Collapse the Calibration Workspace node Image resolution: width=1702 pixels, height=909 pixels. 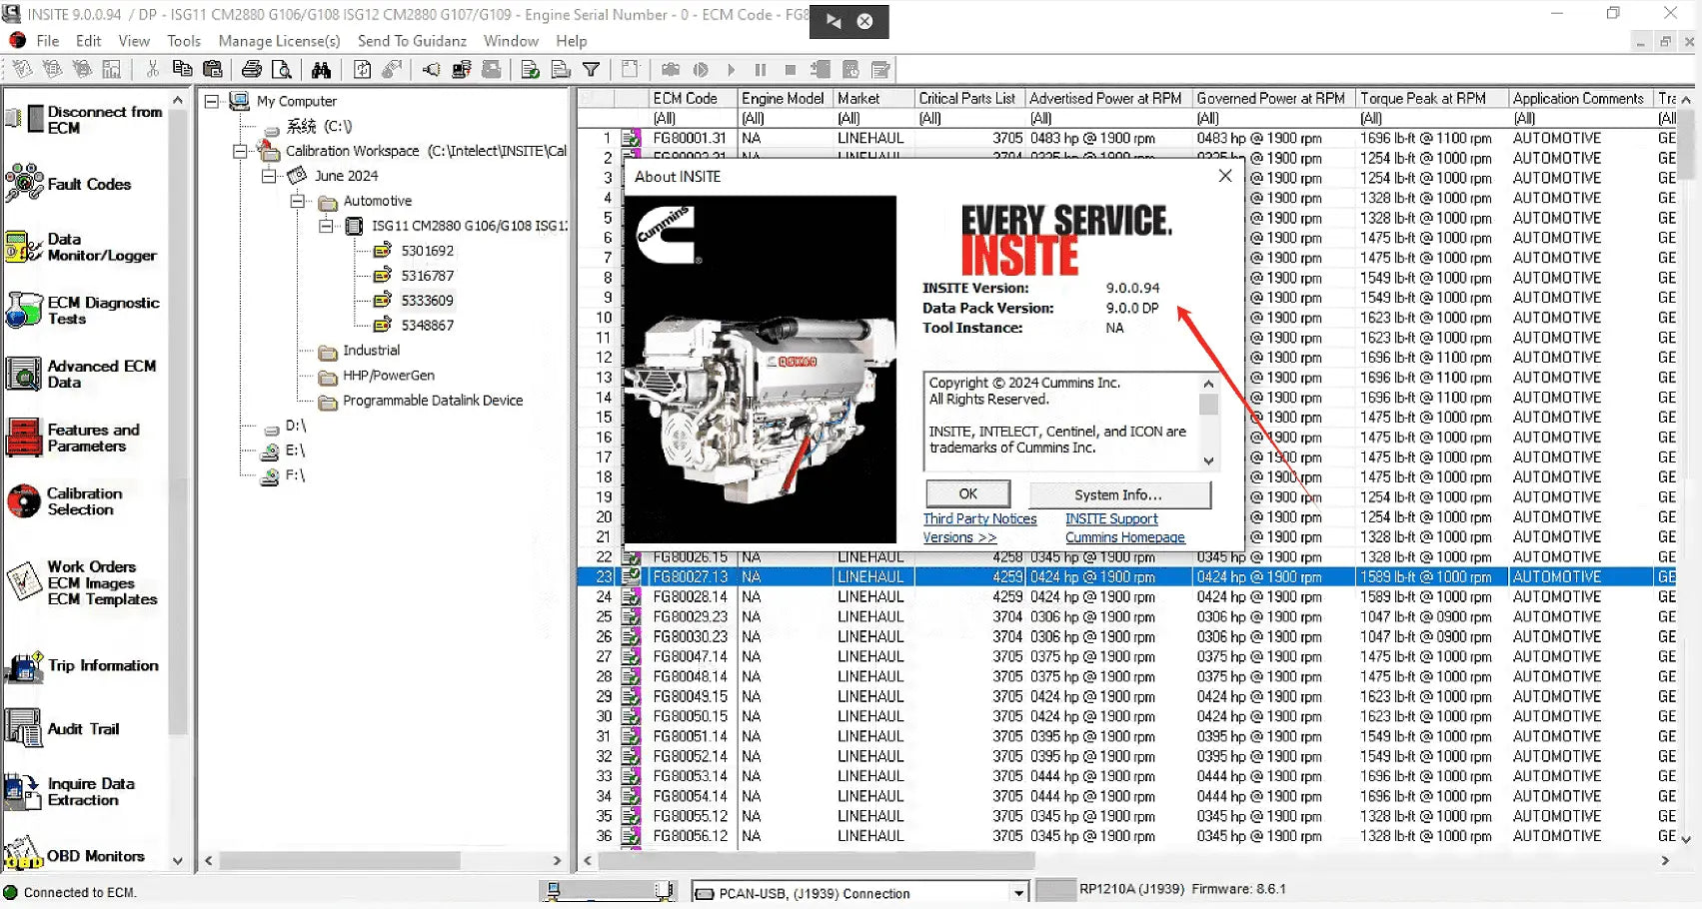click(x=238, y=150)
